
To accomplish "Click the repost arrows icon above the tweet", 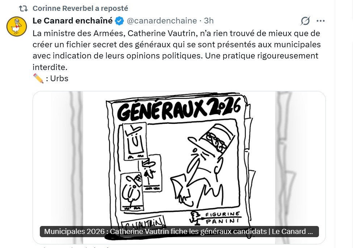I will pos(23,9).
